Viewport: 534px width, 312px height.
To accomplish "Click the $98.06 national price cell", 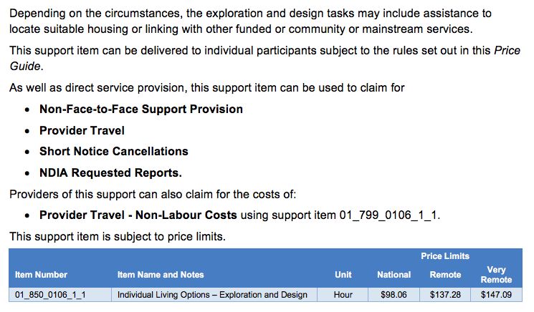I will pos(394,295).
